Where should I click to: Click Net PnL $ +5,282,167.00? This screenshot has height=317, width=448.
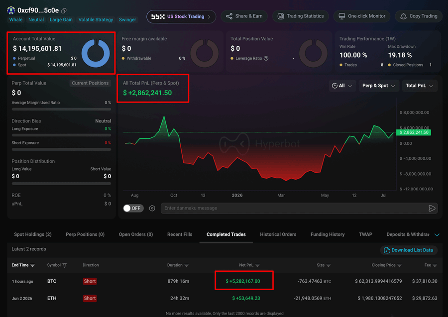pyautogui.click(x=243, y=281)
